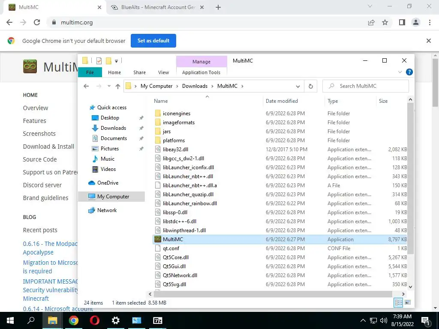
Task: Open Application Tools ribbon tab
Action: click(x=201, y=72)
